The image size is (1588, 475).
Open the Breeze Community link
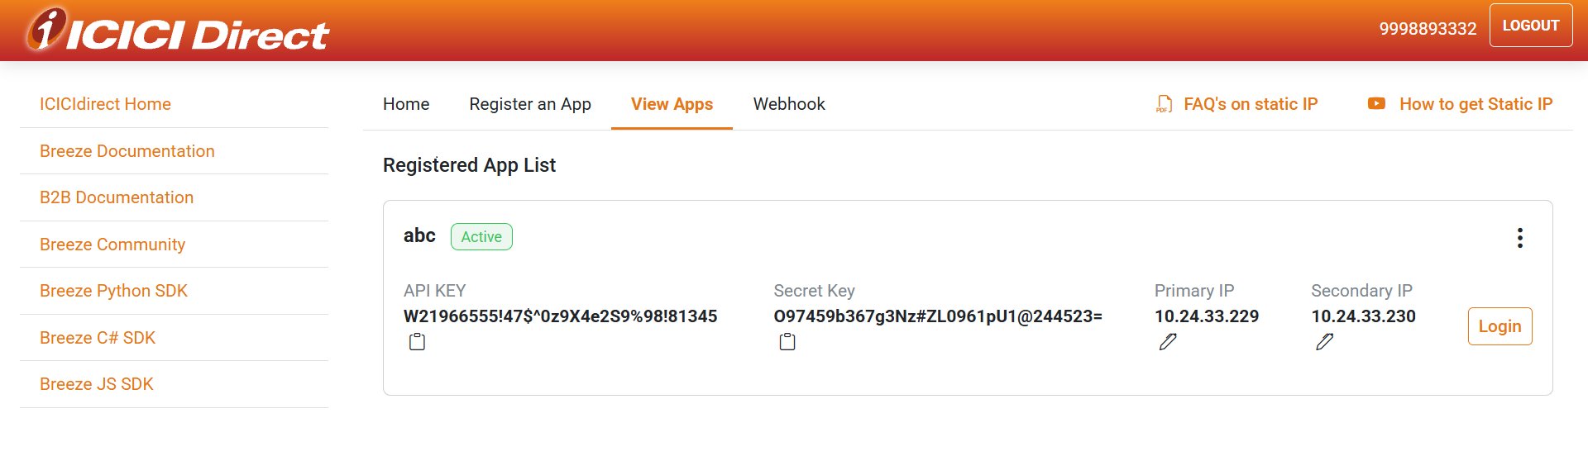(112, 245)
